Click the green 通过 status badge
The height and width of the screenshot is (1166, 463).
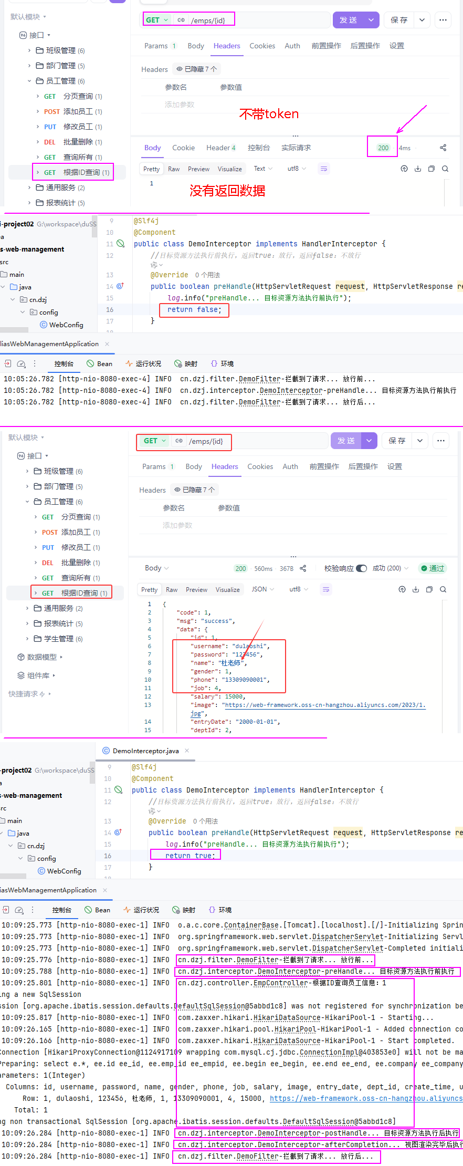tap(432, 568)
